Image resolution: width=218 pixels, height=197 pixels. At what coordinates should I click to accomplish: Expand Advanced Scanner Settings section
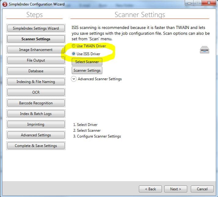(74, 79)
